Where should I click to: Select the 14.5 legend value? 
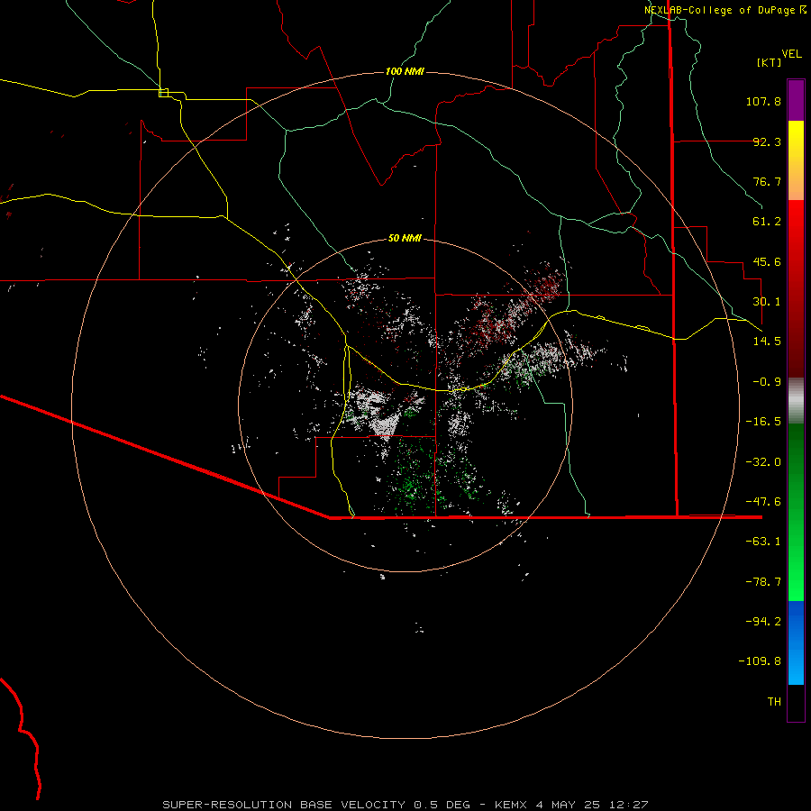pos(767,342)
